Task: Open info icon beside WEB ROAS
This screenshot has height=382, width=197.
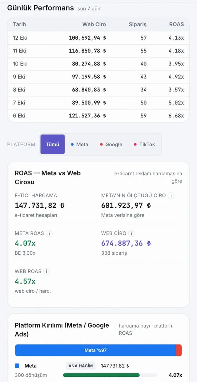Action: click(46, 271)
